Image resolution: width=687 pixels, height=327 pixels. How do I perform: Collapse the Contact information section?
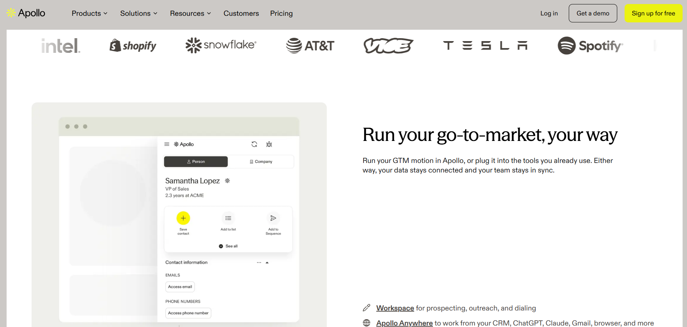[267, 262]
